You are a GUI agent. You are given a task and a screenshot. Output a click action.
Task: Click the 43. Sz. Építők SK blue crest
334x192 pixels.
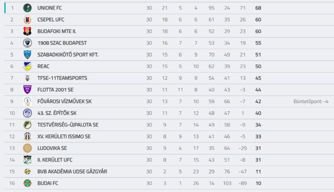click(27, 113)
